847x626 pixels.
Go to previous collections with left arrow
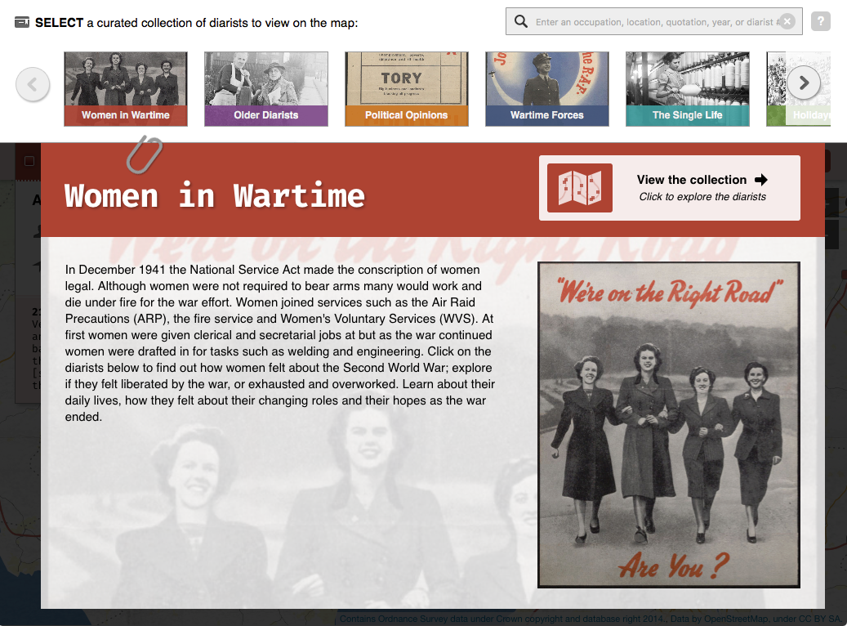coord(33,84)
